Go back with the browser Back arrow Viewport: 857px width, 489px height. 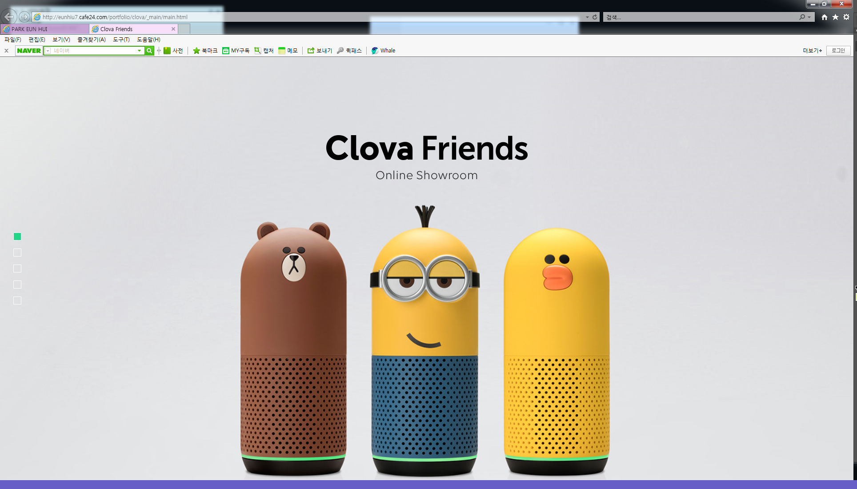click(x=9, y=17)
